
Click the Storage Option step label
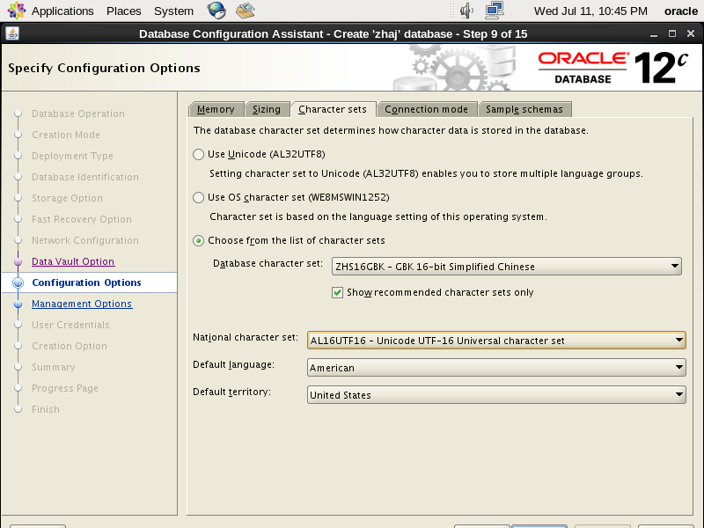click(x=68, y=198)
